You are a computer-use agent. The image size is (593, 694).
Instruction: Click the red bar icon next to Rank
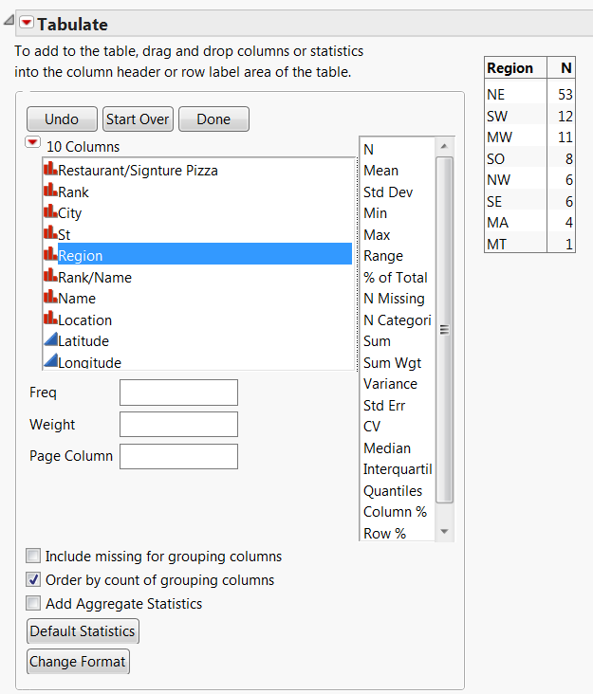click(x=50, y=191)
